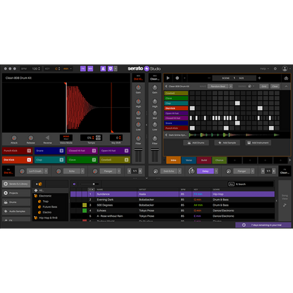The width and height of the screenshot is (293, 293).
Task: Click the Attack knob
Action: 14,138
